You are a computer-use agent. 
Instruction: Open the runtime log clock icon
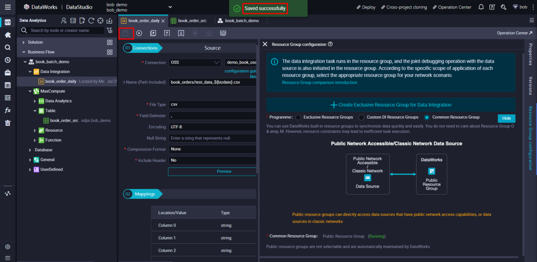[x=8, y=60]
